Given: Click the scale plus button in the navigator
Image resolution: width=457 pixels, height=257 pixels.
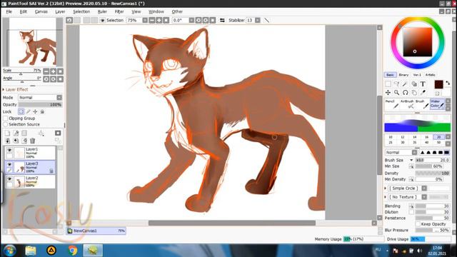Looking at the screenshot, I should (54, 71).
